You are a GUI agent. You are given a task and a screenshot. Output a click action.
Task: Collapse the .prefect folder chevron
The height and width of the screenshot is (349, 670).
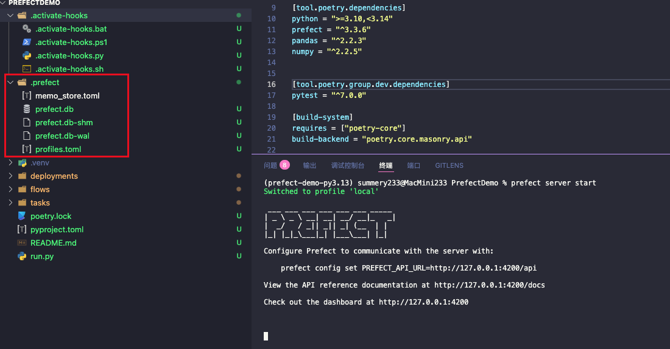pos(10,82)
